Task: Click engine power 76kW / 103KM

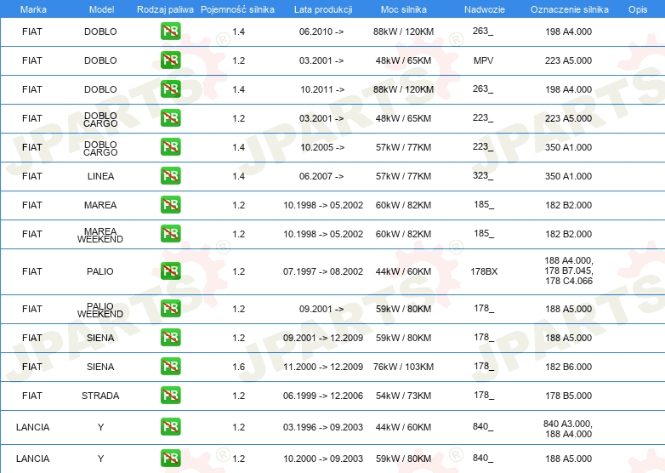Action: coord(403,367)
